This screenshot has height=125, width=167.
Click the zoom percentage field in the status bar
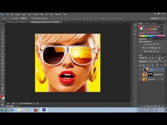pyautogui.click(x=8, y=103)
